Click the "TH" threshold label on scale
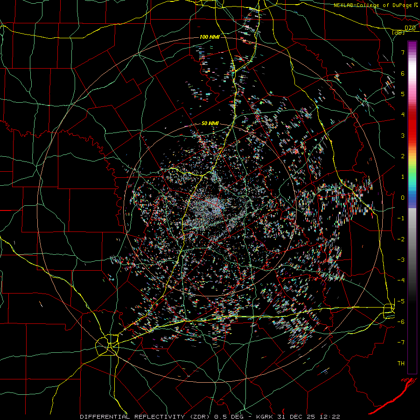The height and width of the screenshot is (420, 420). click(401, 363)
